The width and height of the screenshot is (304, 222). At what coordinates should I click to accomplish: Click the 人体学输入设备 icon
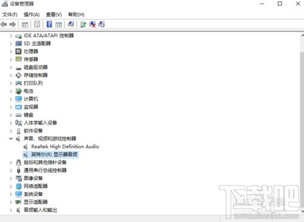18,123
